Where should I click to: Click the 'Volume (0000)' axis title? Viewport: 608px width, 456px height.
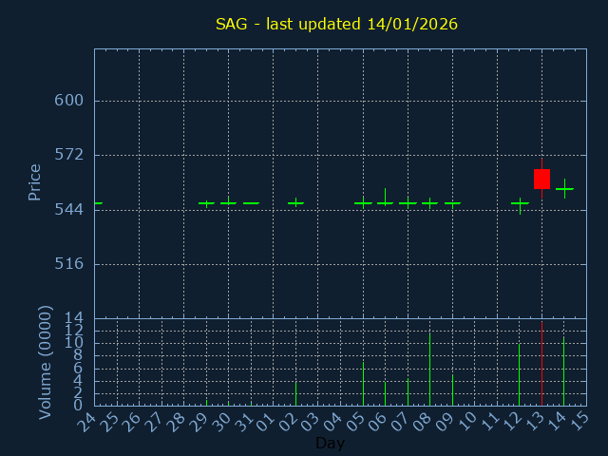click(45, 362)
